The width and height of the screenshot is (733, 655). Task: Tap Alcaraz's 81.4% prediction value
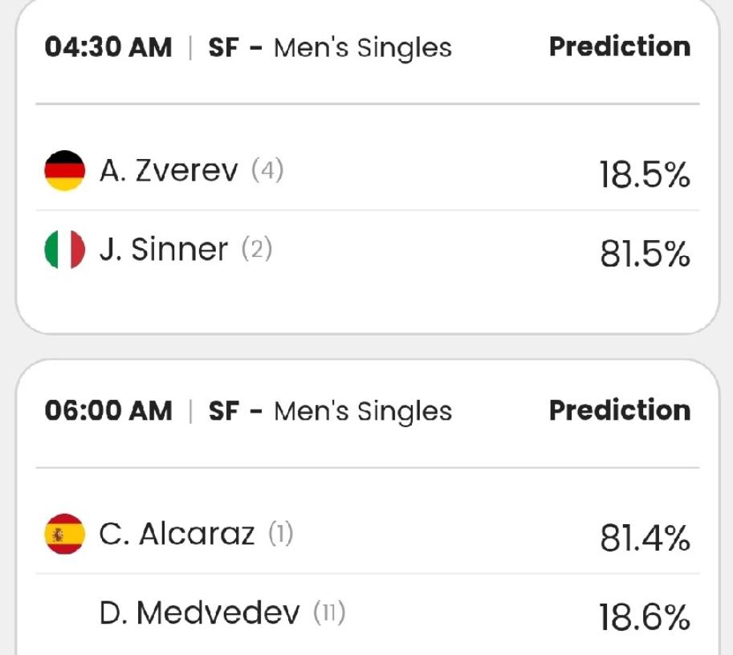click(644, 539)
